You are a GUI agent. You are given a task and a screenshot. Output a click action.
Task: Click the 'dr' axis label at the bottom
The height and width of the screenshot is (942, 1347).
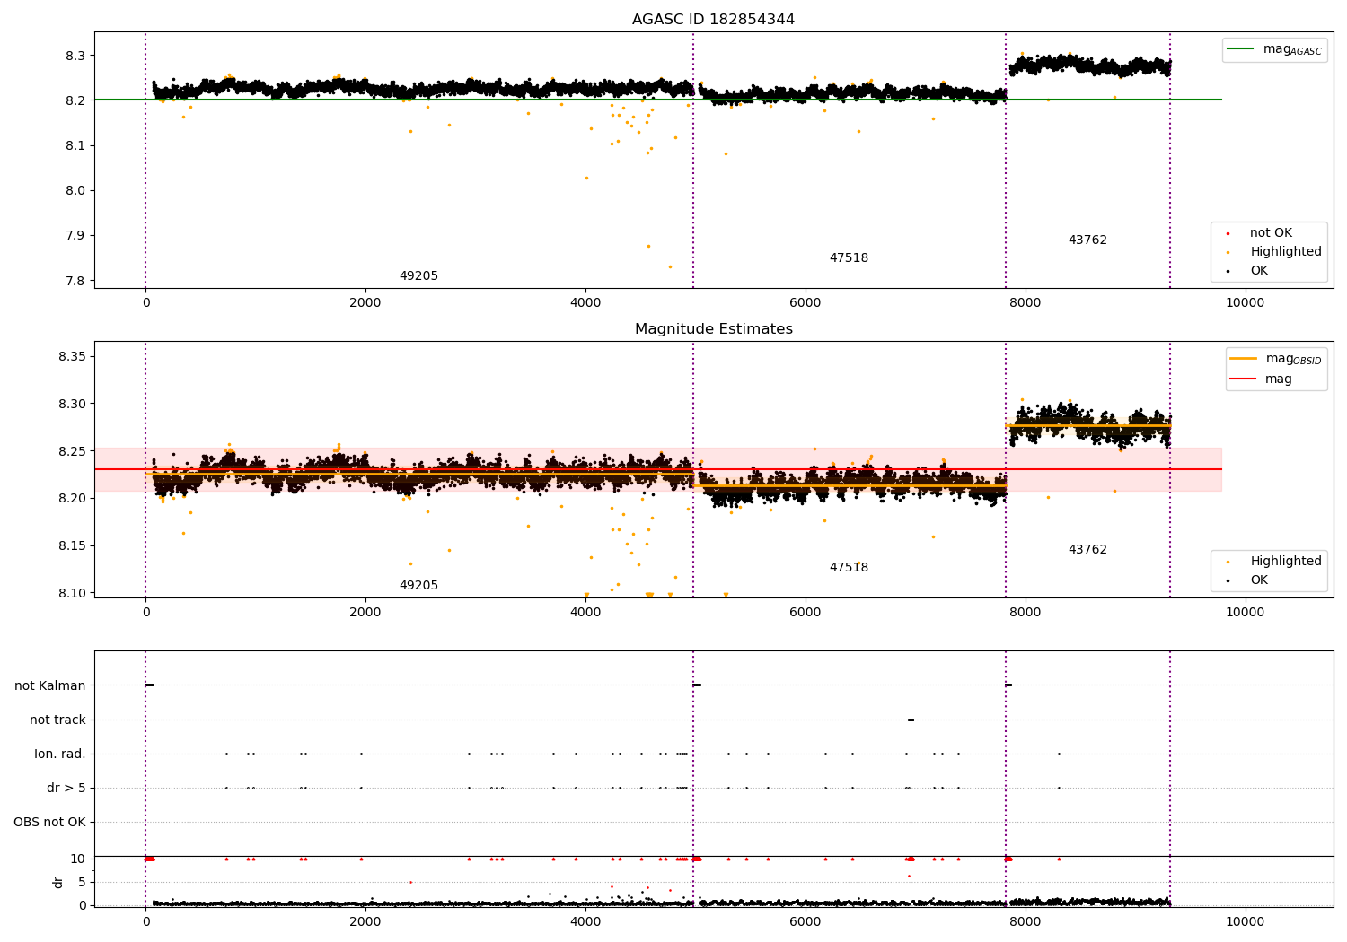coord(58,882)
